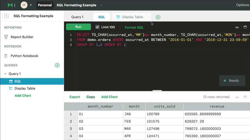The height and width of the screenshot is (140, 250).
Task: Click the 12 rows returned text
Action: [216, 97]
